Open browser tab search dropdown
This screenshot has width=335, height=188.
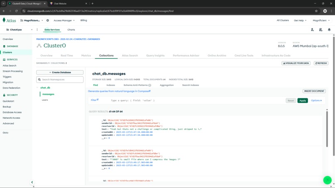point(3,3)
